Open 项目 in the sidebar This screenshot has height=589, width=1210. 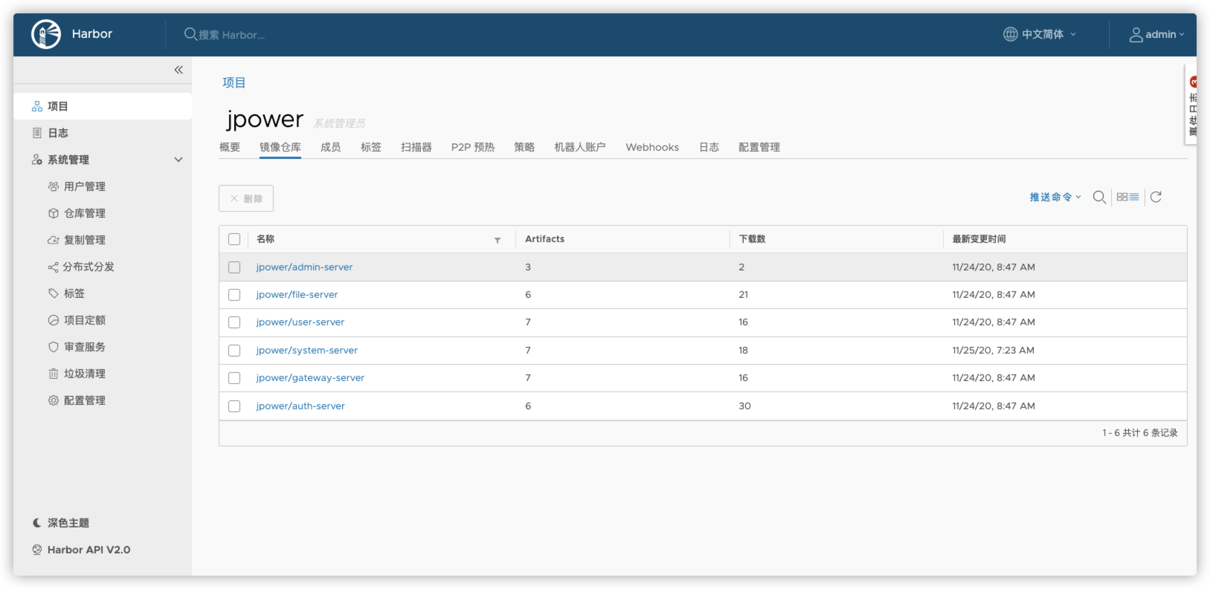click(x=102, y=107)
